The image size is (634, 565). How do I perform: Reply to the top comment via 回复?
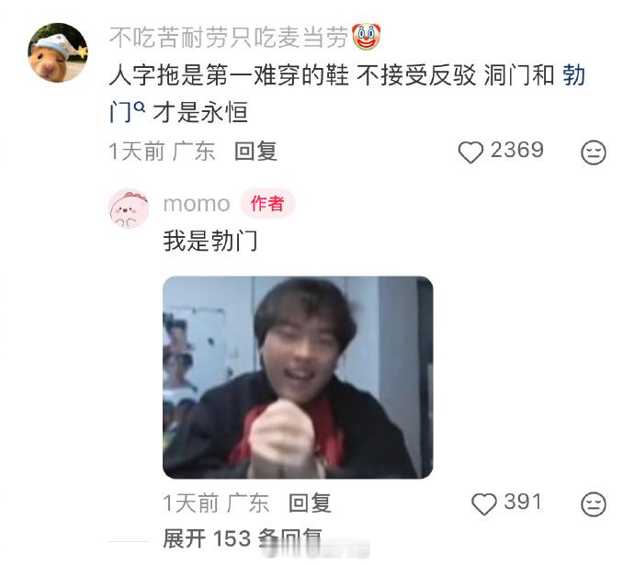tap(255, 152)
